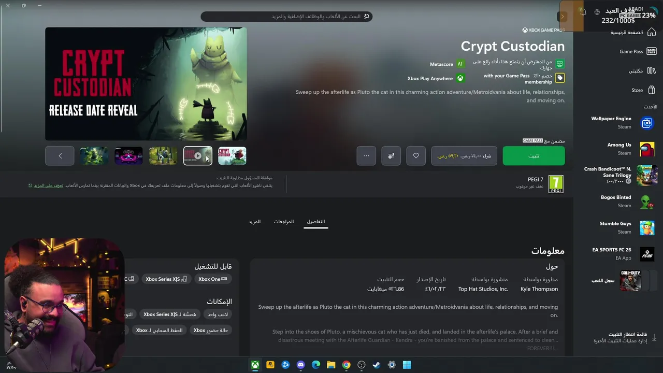Open the Home page icon in sidebar
Viewport: 663px width, 373px height.
(x=651, y=32)
